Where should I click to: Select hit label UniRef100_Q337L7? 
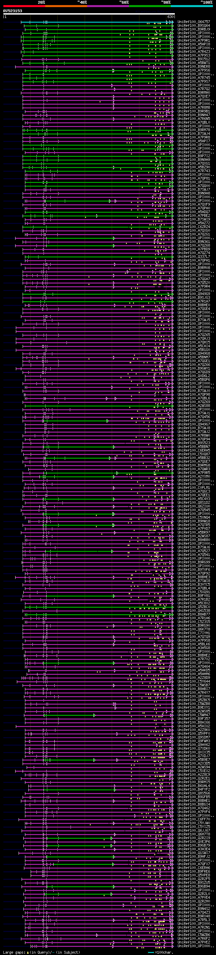click(193, 256)
